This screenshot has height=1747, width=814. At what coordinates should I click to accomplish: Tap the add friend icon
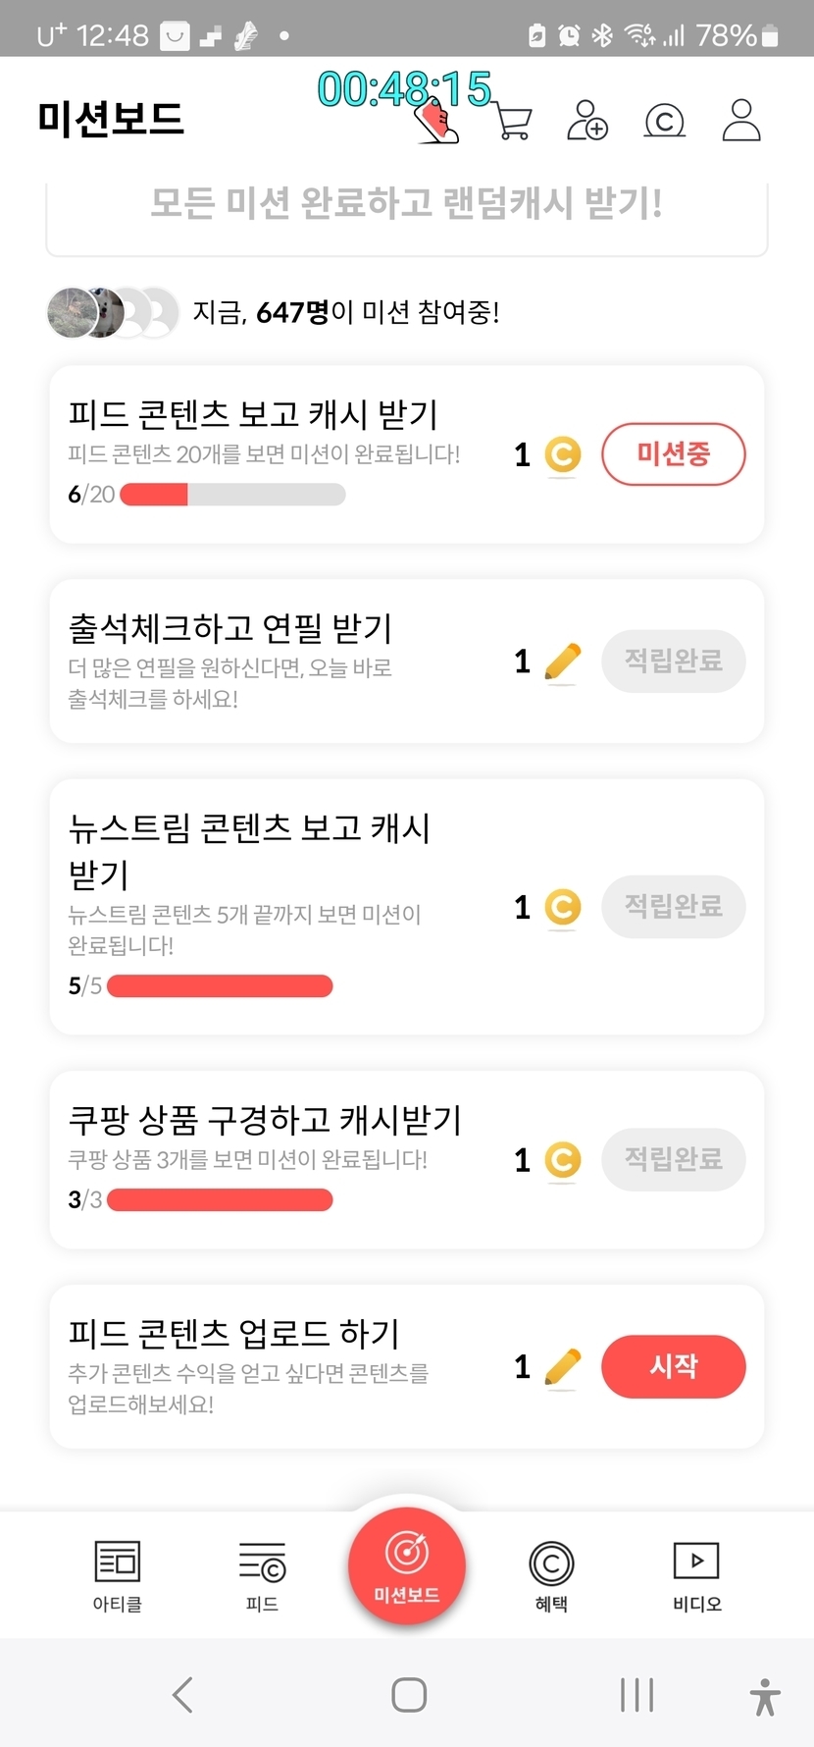(587, 121)
